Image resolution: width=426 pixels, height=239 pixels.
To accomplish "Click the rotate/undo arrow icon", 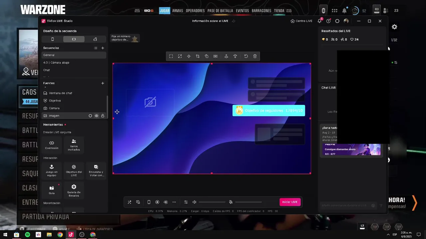I will (x=246, y=56).
